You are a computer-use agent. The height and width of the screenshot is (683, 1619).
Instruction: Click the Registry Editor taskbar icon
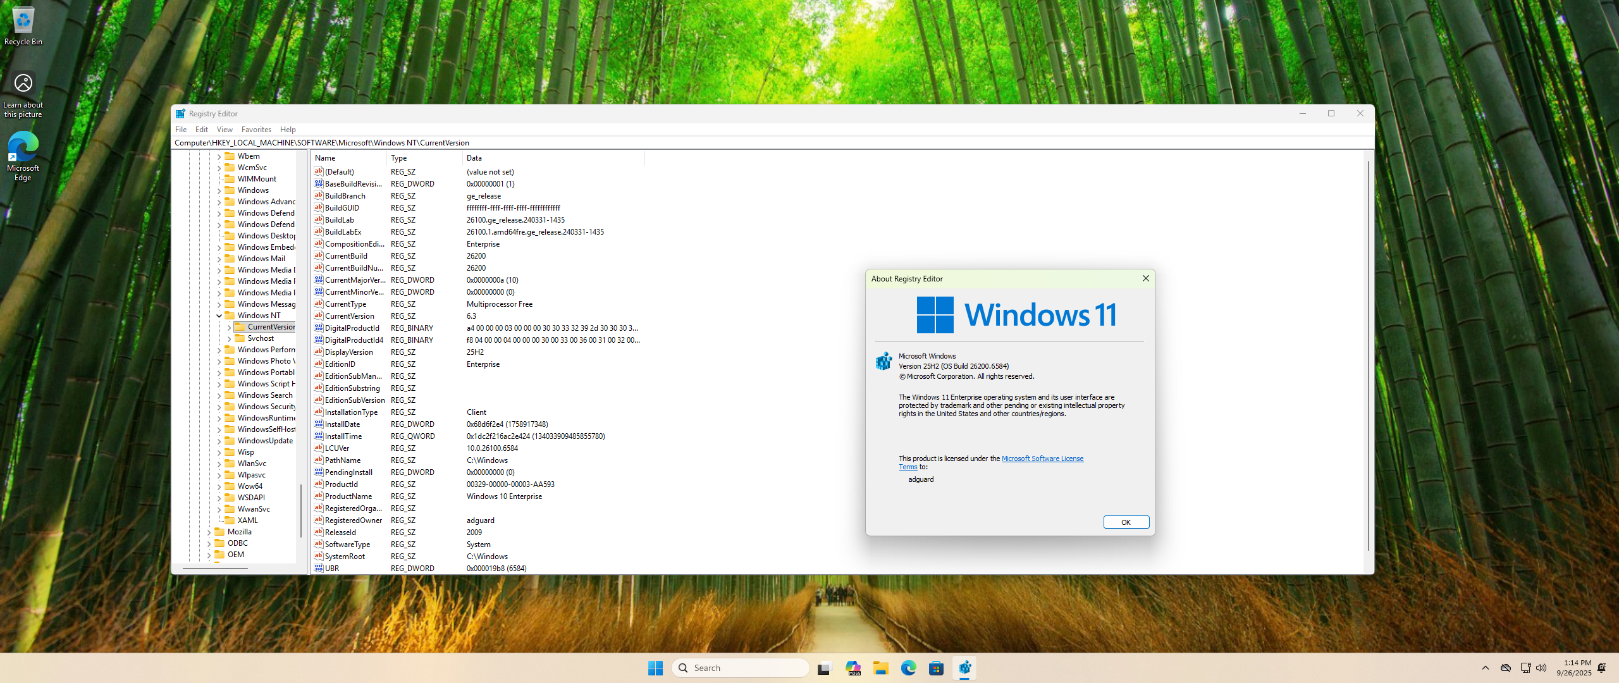coord(964,668)
